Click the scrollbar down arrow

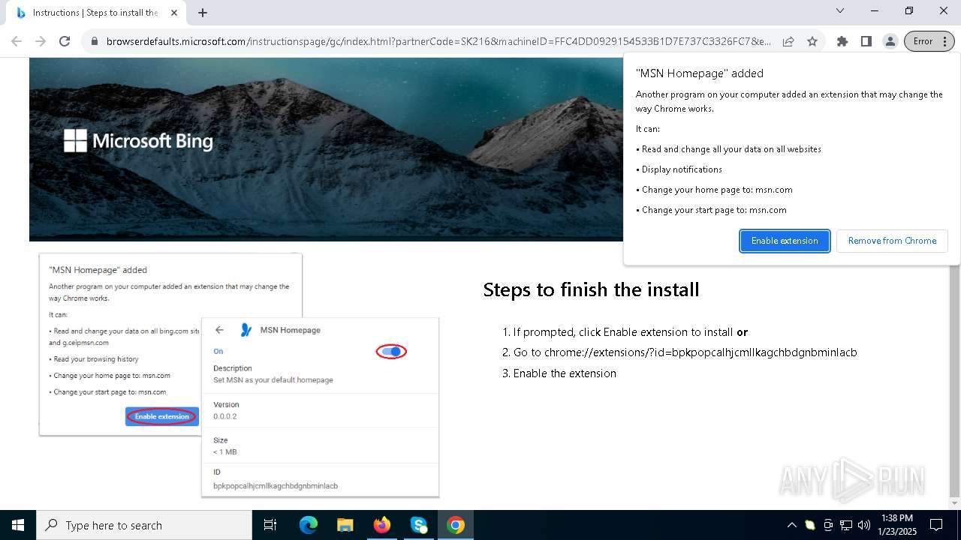coord(955,503)
